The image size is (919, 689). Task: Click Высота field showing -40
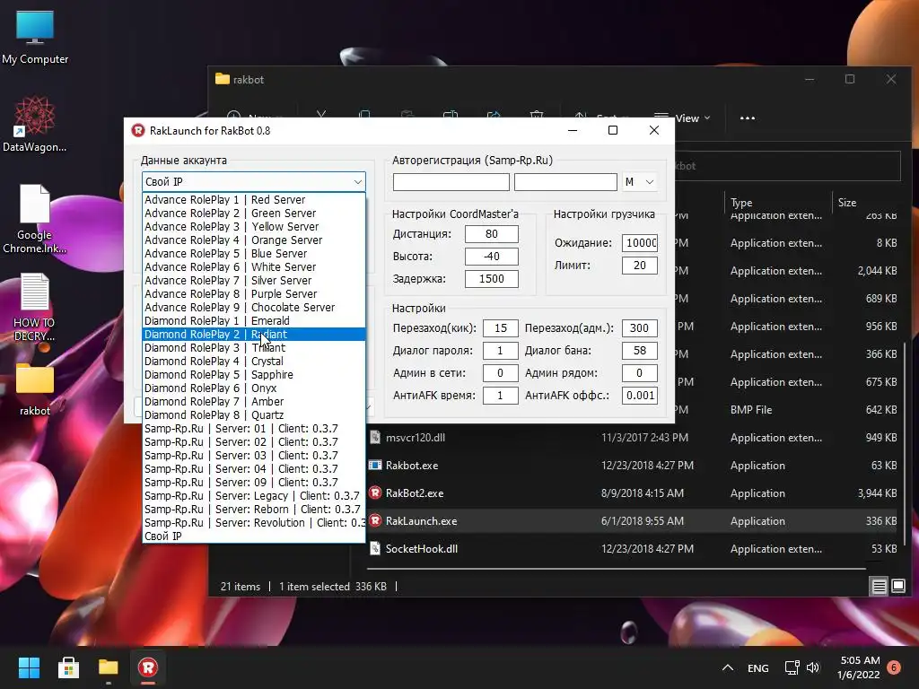click(x=491, y=256)
